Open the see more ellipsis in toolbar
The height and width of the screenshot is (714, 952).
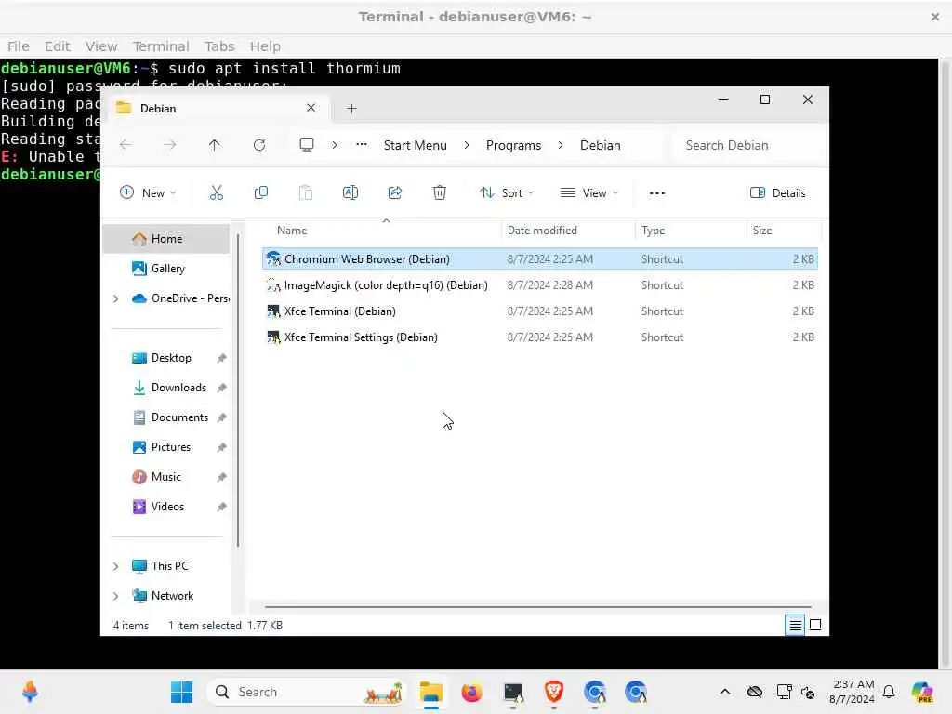point(657,193)
